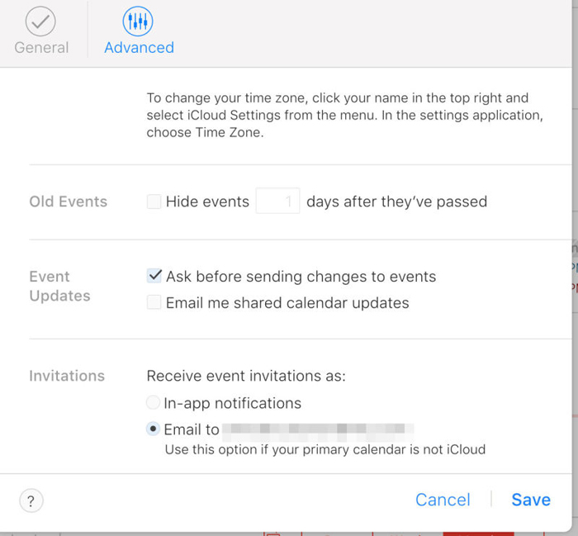Click the Event Updates section label

(59, 286)
